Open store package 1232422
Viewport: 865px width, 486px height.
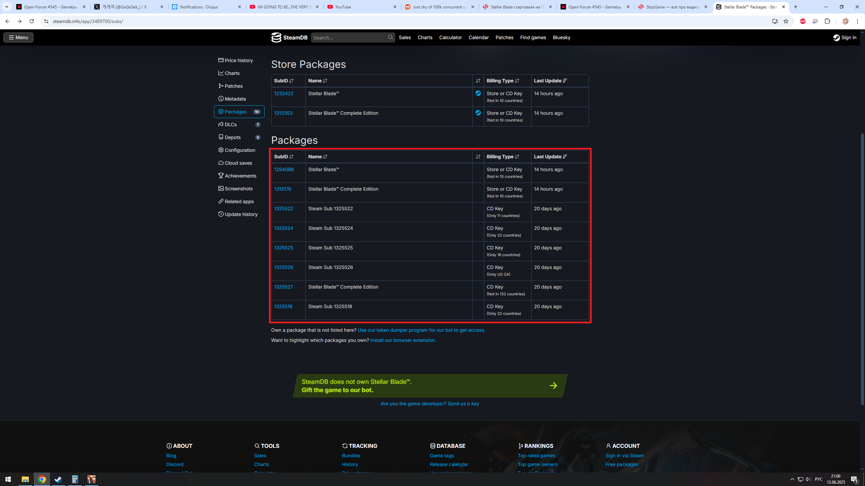[x=283, y=93]
